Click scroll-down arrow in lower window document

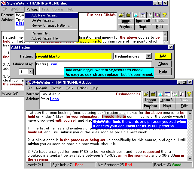point(190,159)
